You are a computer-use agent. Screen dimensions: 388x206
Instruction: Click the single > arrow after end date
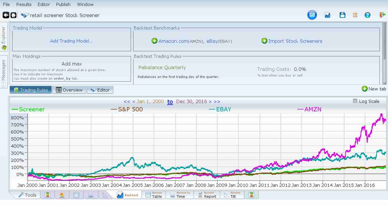(210, 101)
